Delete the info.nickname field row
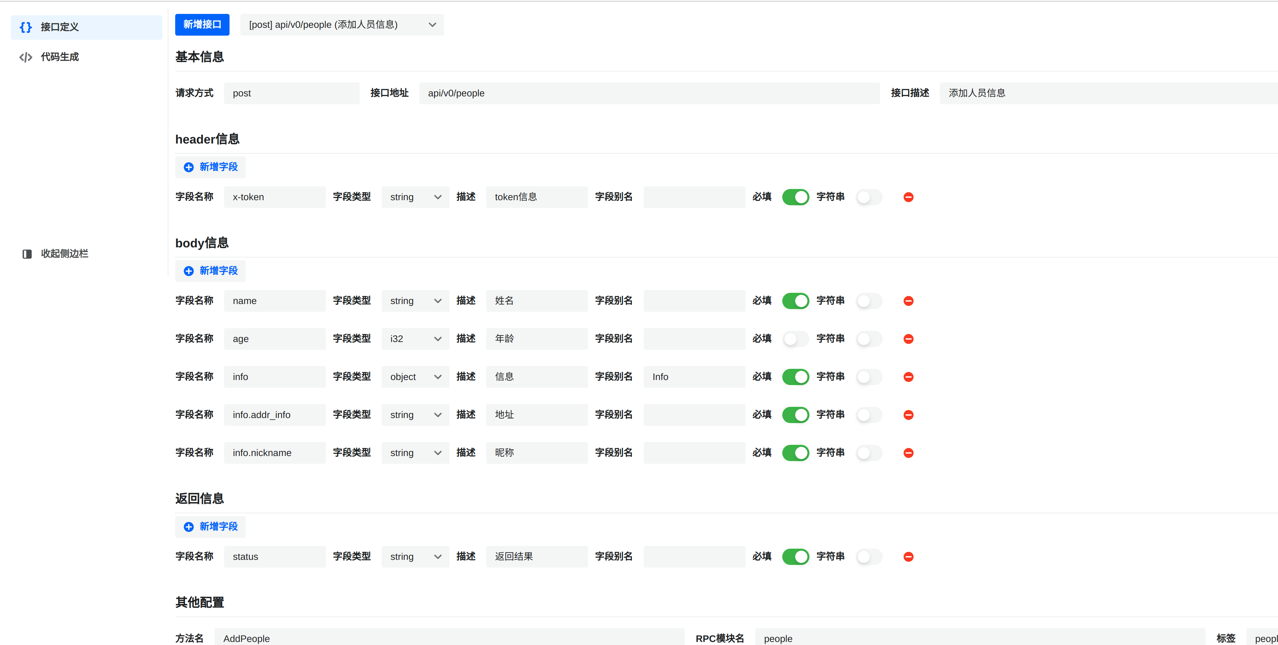Viewport: 1278px width, 645px height. 908,453
